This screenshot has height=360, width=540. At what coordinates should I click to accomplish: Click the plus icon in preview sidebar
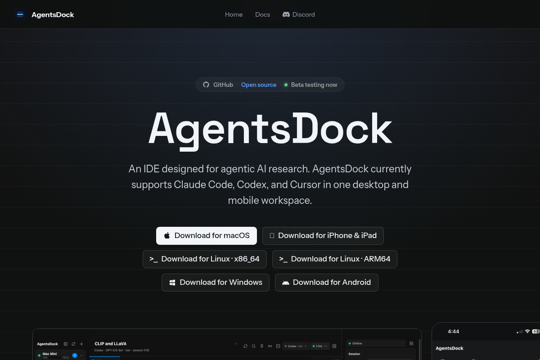81,344
